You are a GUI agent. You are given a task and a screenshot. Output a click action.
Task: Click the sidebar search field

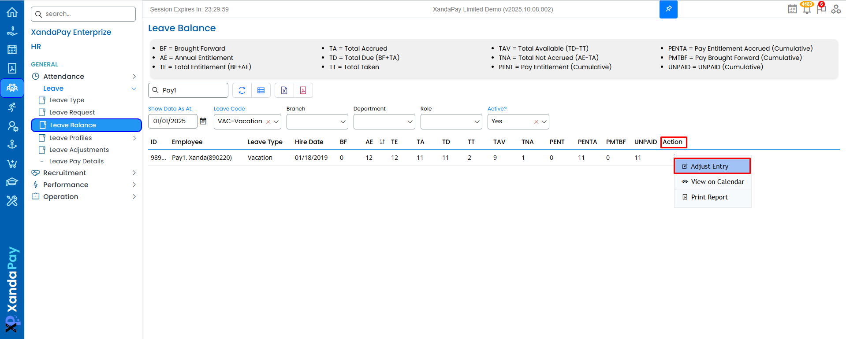[83, 14]
